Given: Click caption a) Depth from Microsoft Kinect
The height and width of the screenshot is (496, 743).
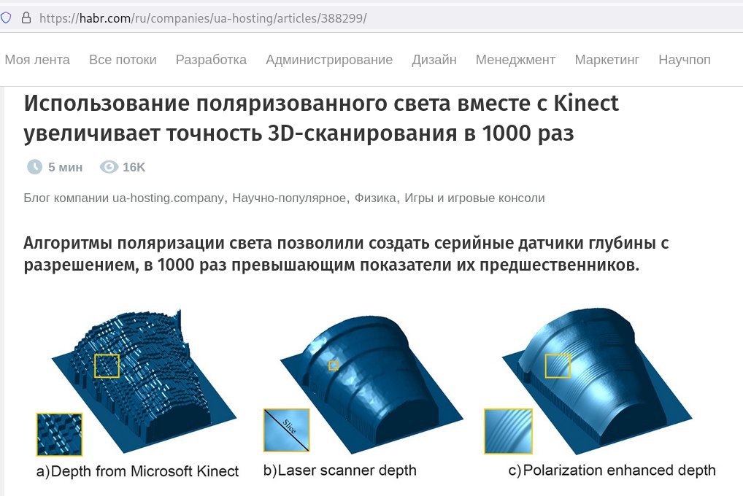Looking at the screenshot, I should [137, 471].
